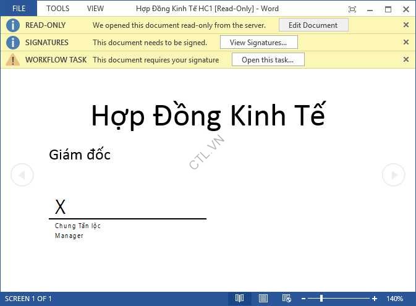The width and height of the screenshot is (416, 306).
Task: Click the SIGNATURES info icon
Action: pyautogui.click(x=13, y=43)
